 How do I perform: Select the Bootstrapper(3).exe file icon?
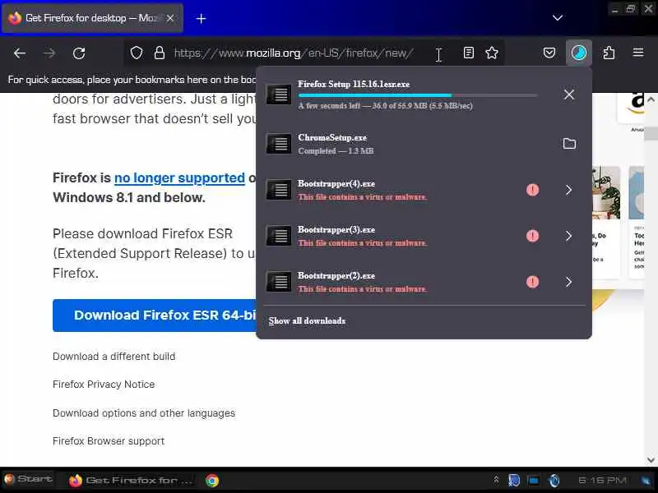pyautogui.click(x=279, y=236)
